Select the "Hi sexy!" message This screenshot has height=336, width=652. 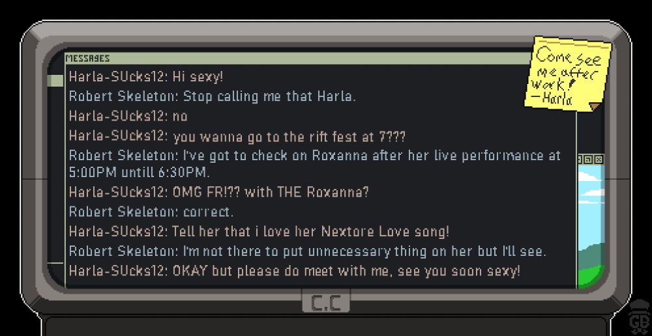pyautogui.click(x=146, y=77)
